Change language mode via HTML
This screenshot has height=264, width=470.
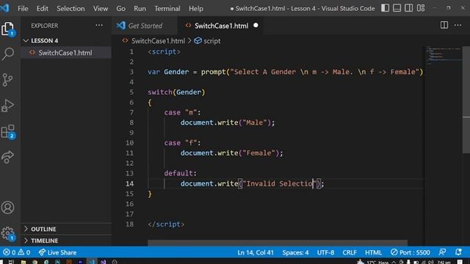[373, 252]
